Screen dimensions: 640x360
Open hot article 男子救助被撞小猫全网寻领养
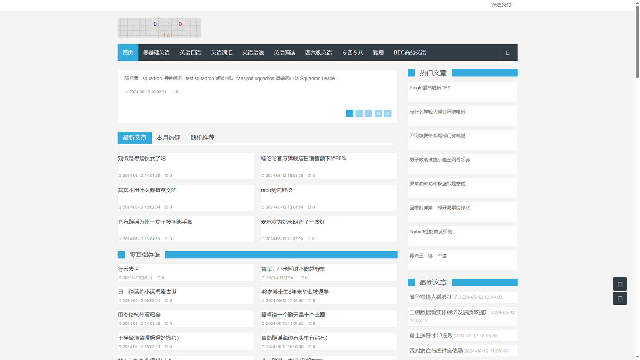440,160
